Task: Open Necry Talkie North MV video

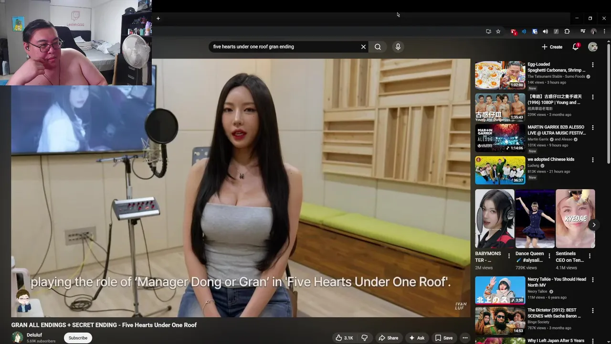Action: pyautogui.click(x=500, y=290)
